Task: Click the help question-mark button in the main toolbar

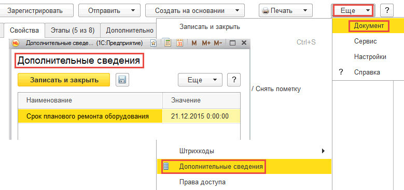Action: coord(387,11)
